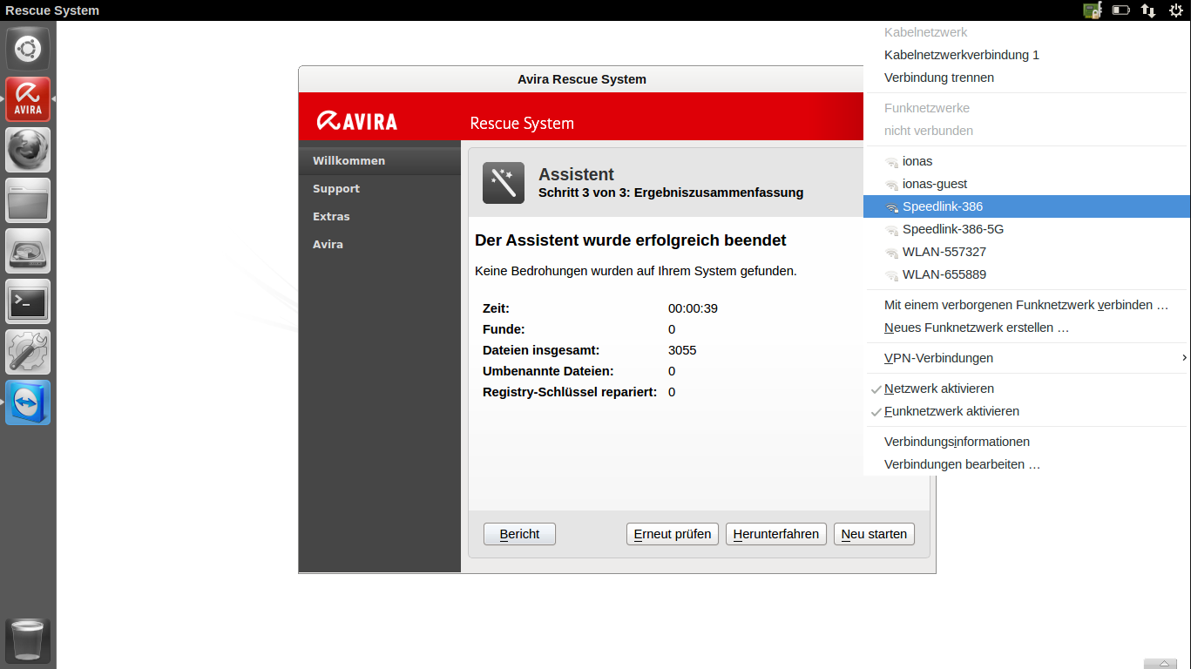Open the Avira sidebar tab
Image resolution: width=1191 pixels, height=669 pixels.
379,244
